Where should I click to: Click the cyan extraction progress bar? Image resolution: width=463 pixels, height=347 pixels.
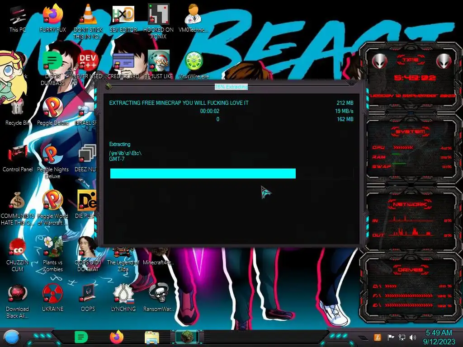click(x=203, y=173)
